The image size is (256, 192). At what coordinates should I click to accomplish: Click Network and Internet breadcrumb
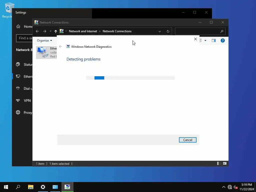[x=83, y=31]
